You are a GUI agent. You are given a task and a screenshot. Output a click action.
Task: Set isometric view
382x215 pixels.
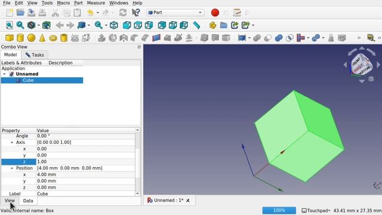tap(114, 25)
